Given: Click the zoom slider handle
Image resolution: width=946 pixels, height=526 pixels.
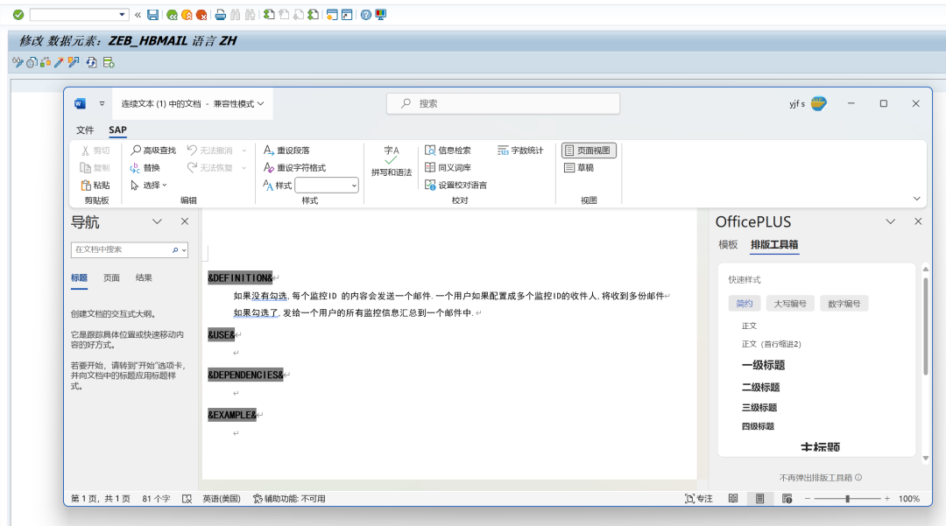Looking at the screenshot, I should pyautogui.click(x=848, y=499).
